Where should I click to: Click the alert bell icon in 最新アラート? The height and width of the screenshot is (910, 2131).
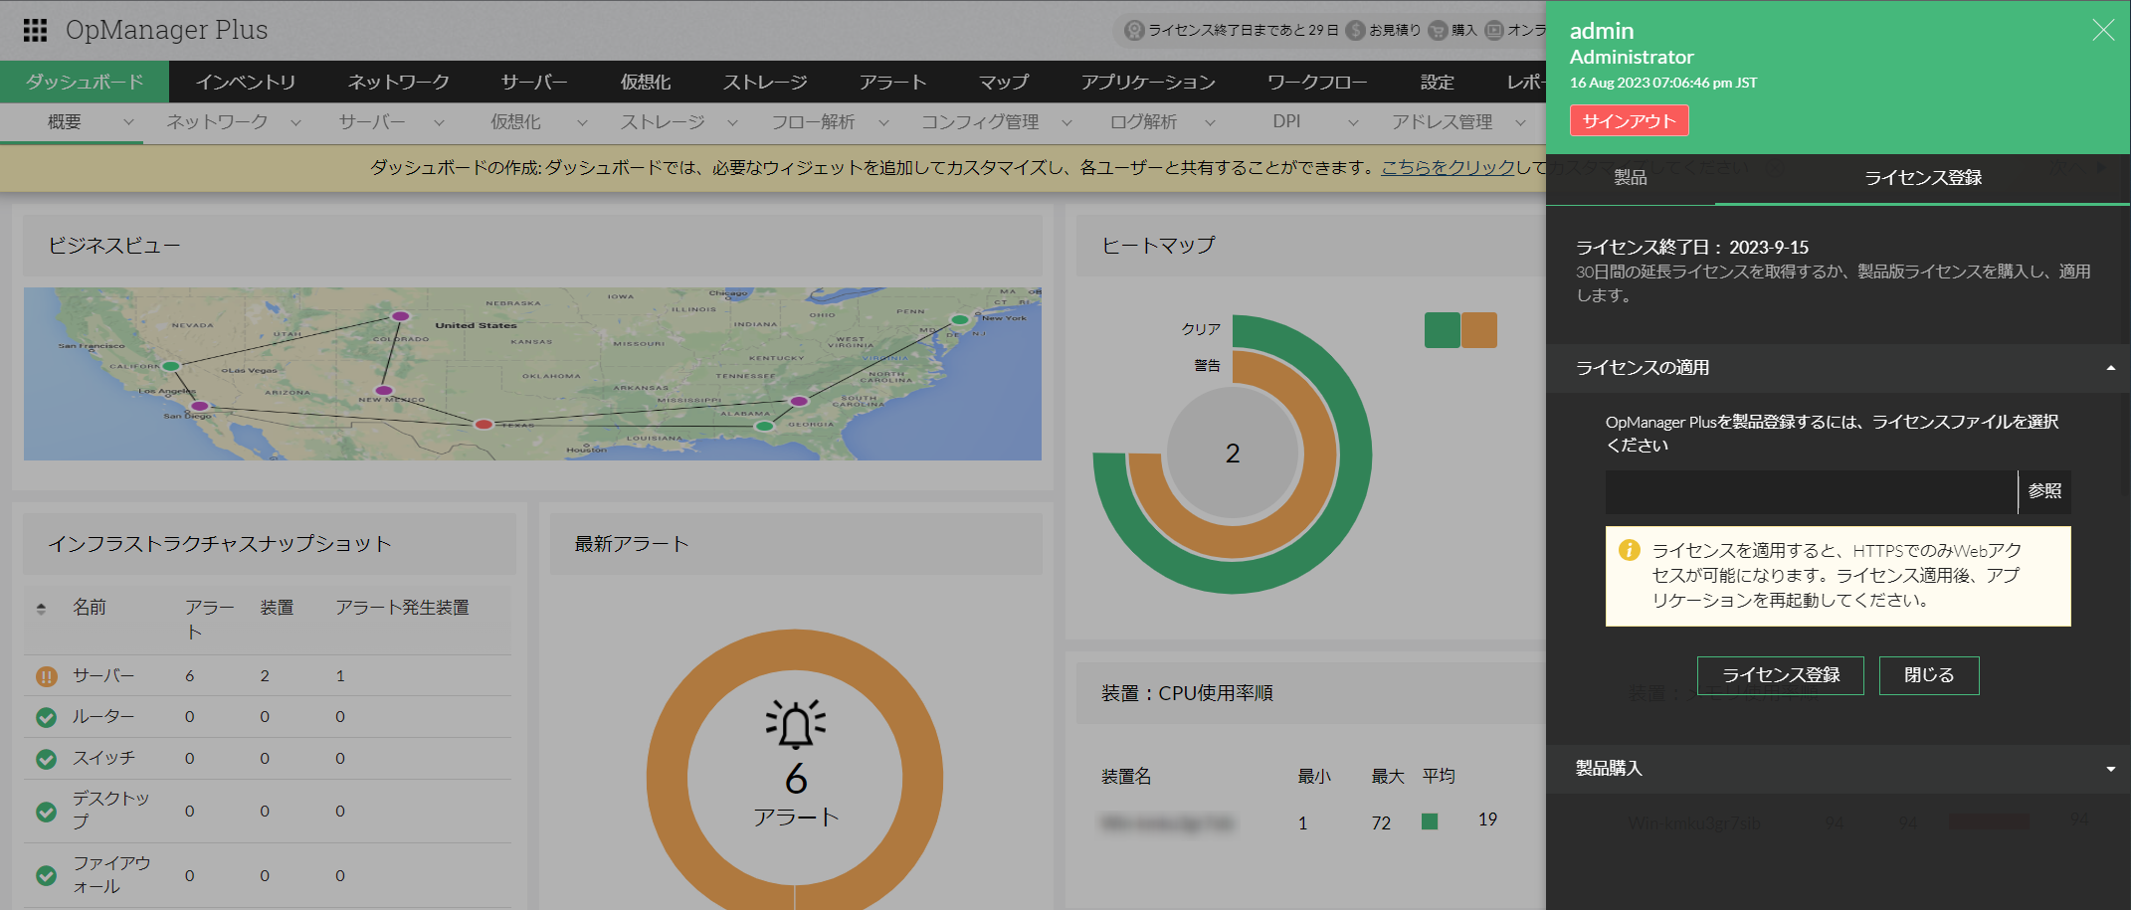click(795, 724)
